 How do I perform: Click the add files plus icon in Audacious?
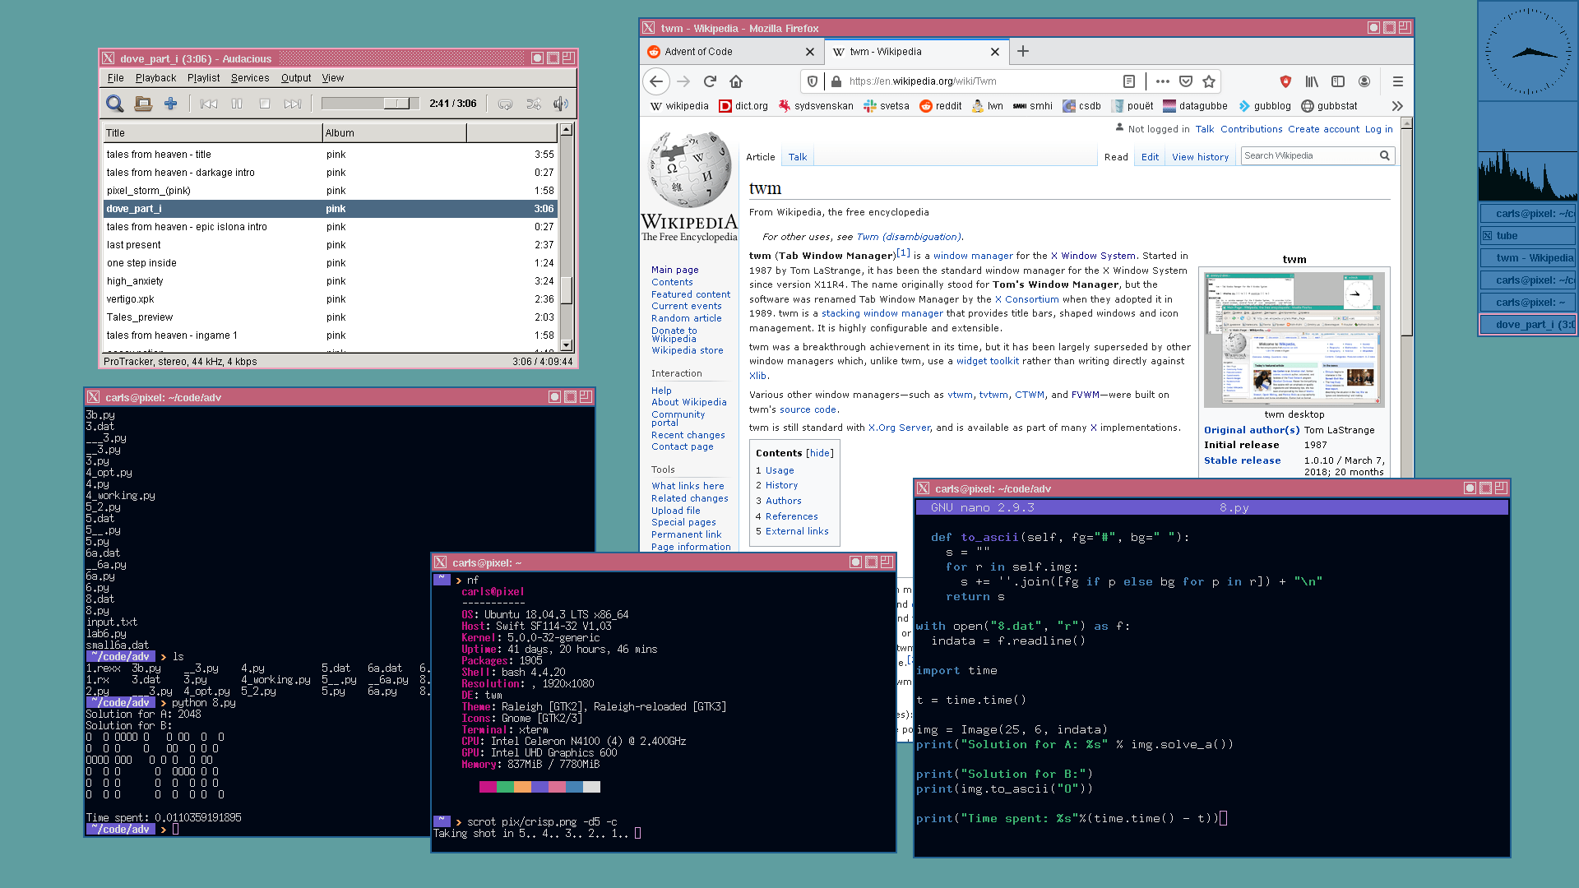point(170,104)
